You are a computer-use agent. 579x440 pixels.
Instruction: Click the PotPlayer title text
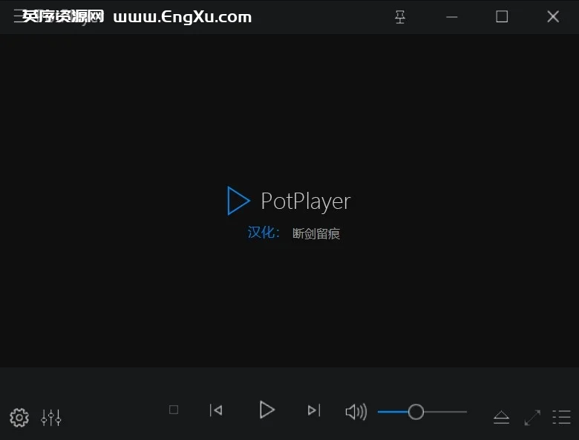click(x=305, y=201)
